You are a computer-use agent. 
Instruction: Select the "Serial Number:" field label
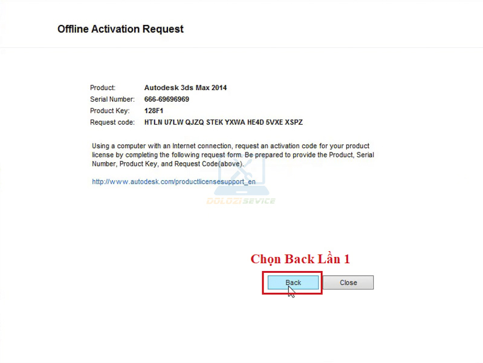112,99
